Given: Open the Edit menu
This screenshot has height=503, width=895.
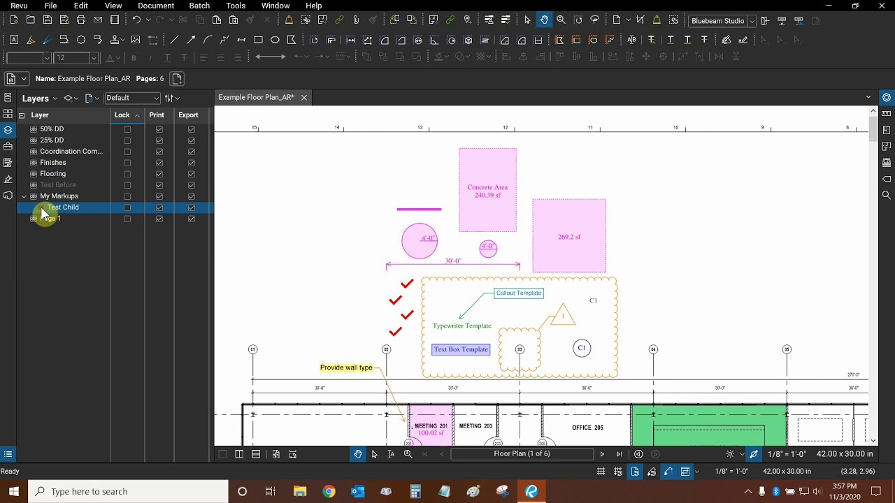Looking at the screenshot, I should tap(81, 6).
